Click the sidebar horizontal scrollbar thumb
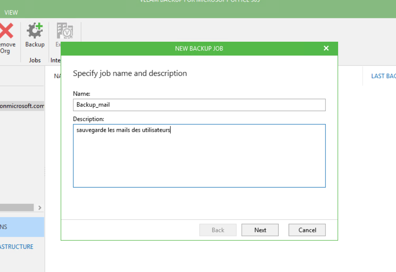 tap(17, 208)
